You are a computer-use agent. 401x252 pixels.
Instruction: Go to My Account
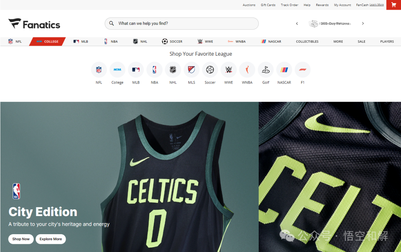click(342, 5)
